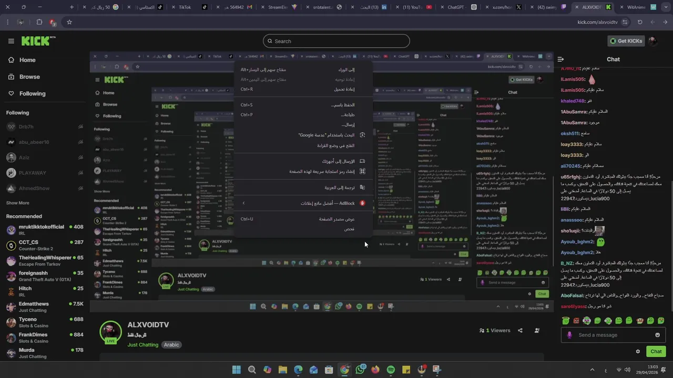
Task: Click the Arabic language tag
Action: (171, 345)
